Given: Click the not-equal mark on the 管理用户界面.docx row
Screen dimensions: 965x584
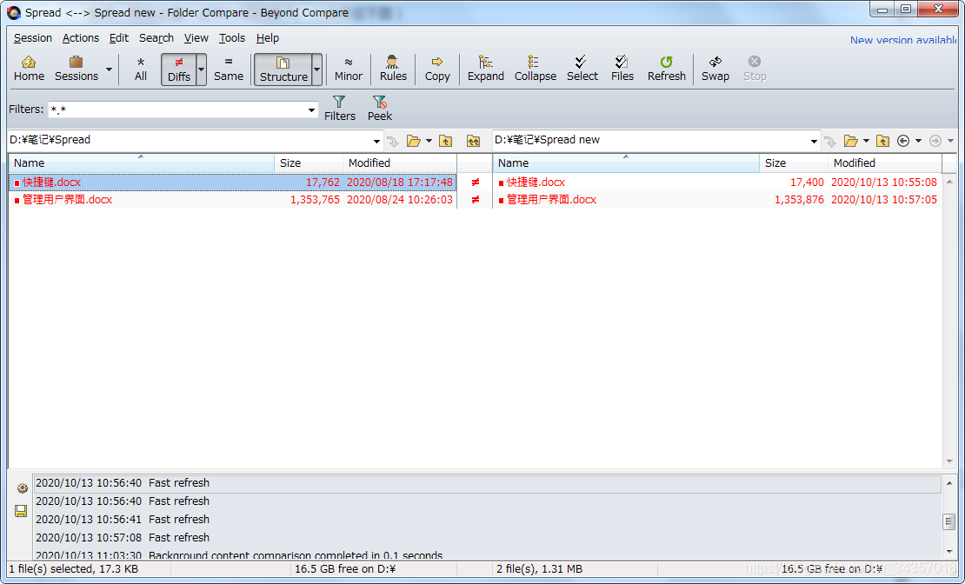Looking at the screenshot, I should point(476,199).
